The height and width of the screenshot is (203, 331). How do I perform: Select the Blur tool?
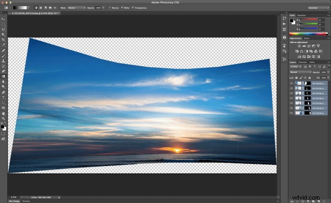tap(3, 82)
